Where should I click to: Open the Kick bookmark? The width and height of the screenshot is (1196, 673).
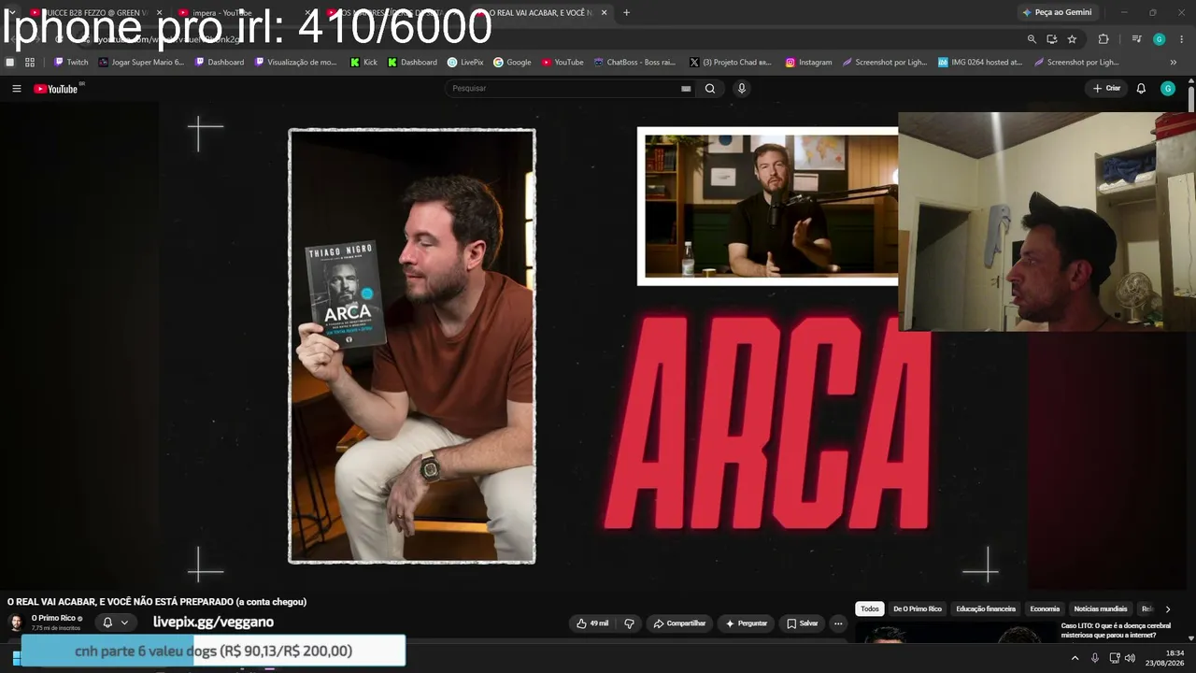pyautogui.click(x=364, y=63)
